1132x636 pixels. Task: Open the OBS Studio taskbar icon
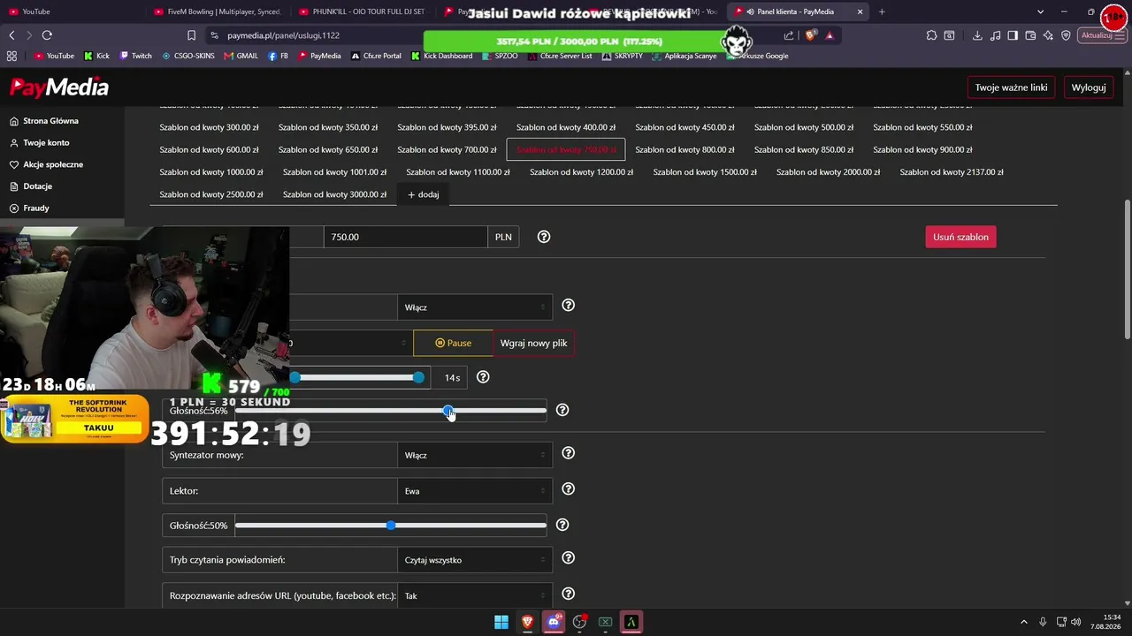[x=579, y=622]
